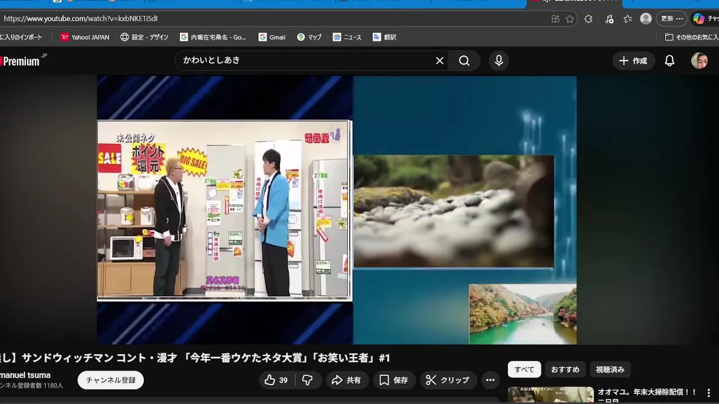Select the おすすめ filter chip
The height and width of the screenshot is (404, 719).
pos(565,370)
